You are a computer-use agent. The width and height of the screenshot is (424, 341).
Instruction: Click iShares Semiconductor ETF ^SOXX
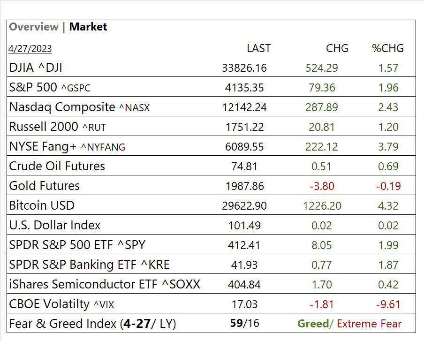tap(105, 285)
